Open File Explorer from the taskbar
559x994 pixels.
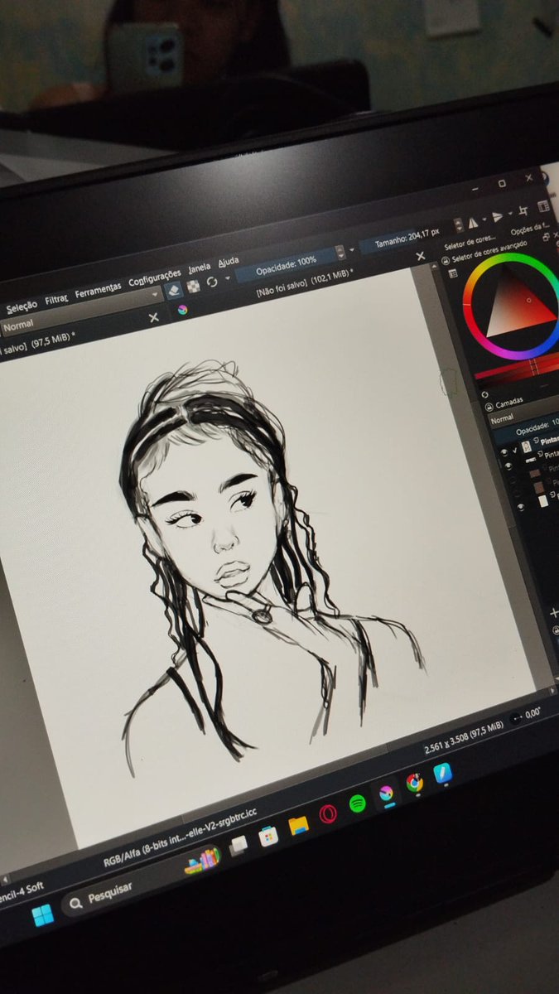coord(298,825)
